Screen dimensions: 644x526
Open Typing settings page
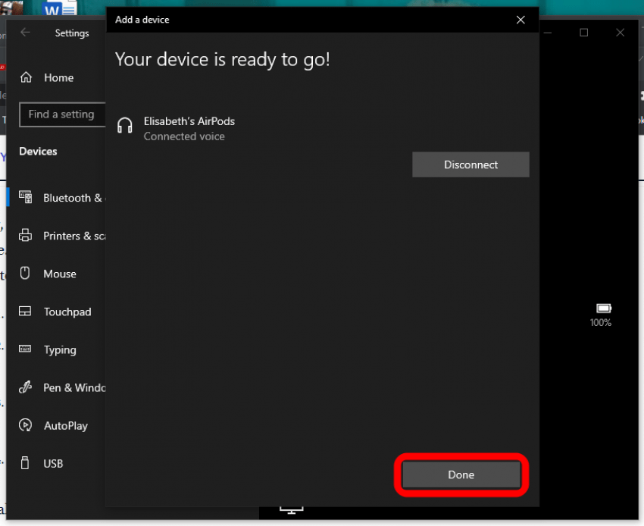coord(57,349)
